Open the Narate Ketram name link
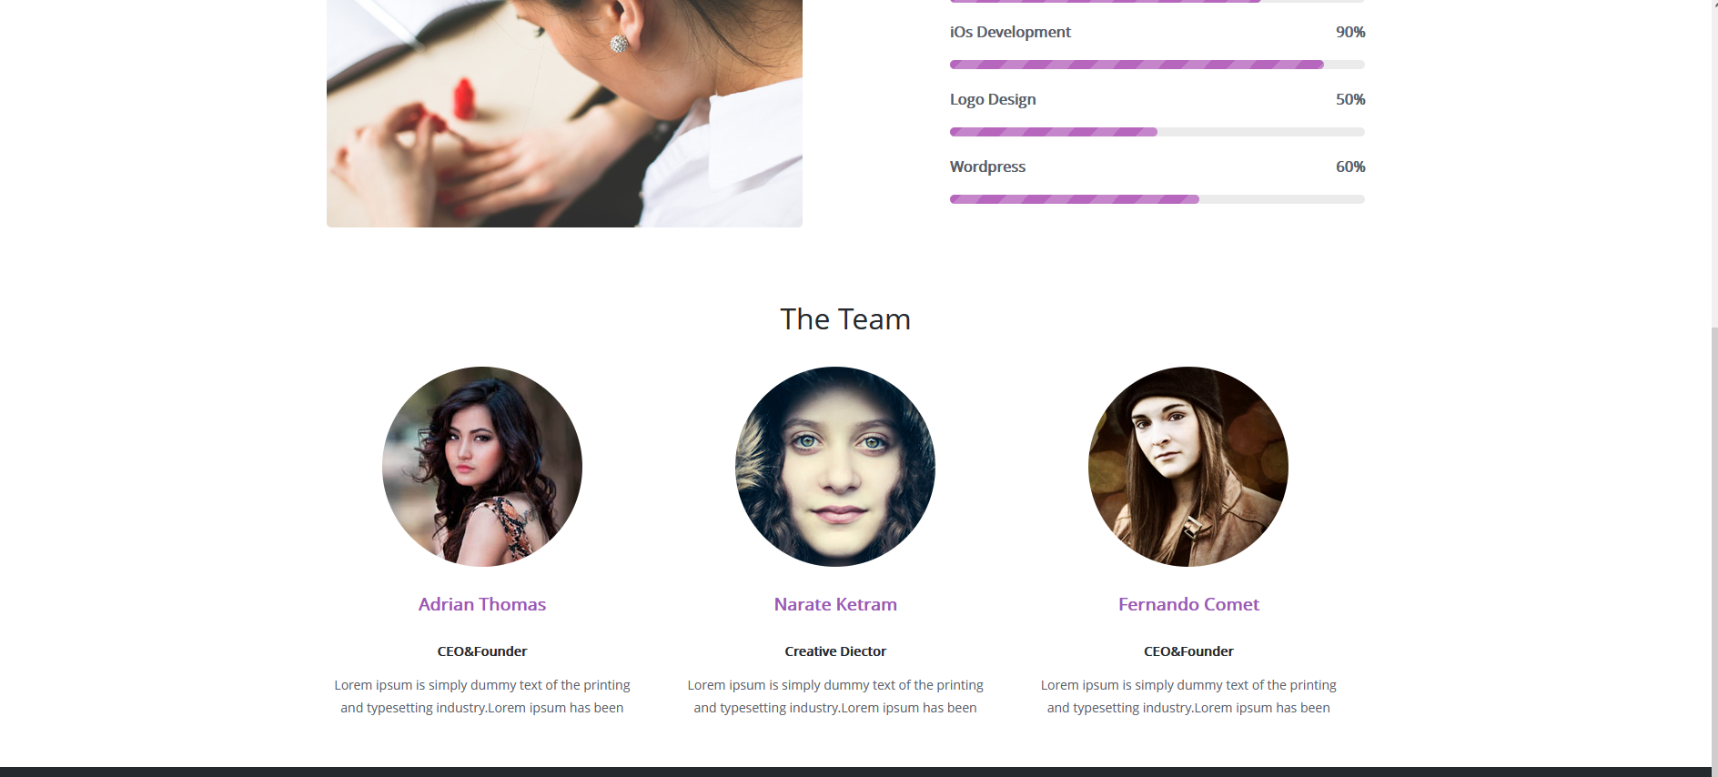 tap(835, 604)
